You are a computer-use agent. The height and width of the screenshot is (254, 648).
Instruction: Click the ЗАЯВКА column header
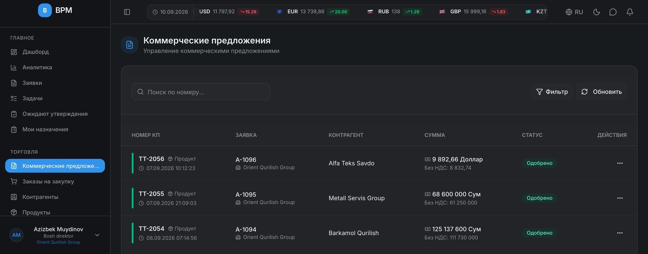[246, 135]
